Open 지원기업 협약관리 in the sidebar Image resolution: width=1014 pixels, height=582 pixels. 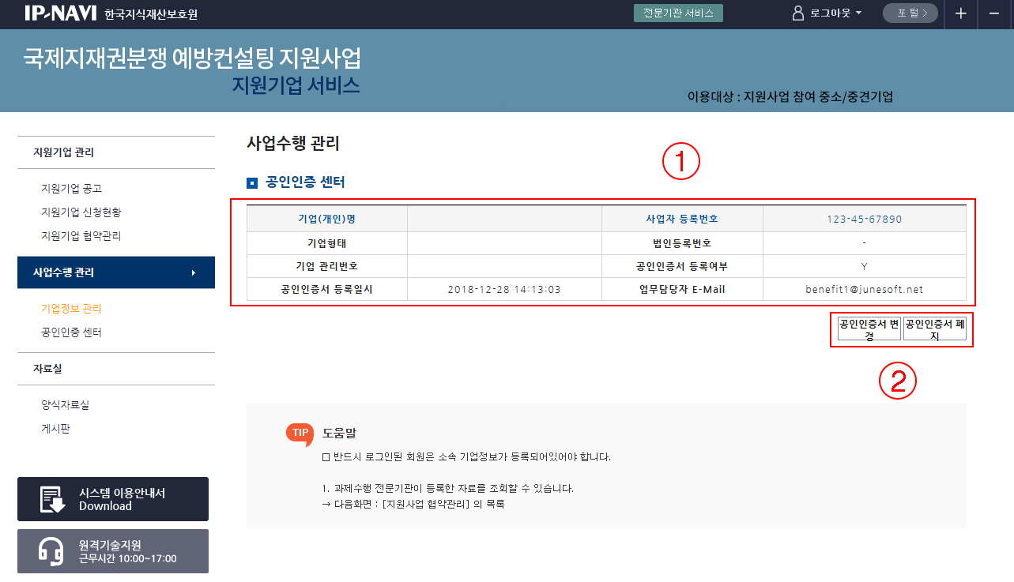click(x=81, y=236)
